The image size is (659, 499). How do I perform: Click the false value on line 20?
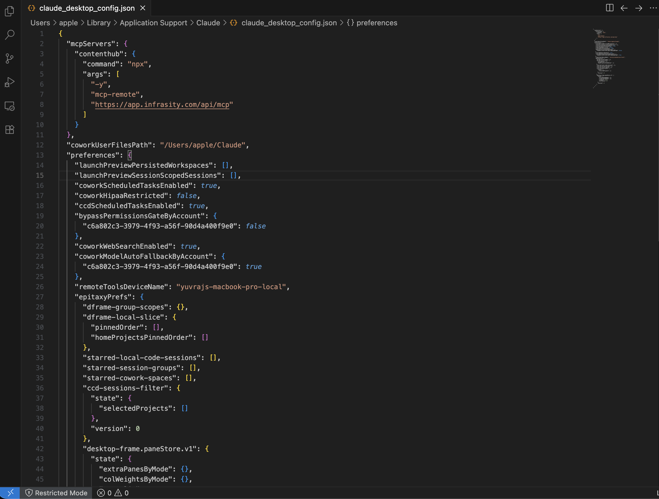coord(255,226)
